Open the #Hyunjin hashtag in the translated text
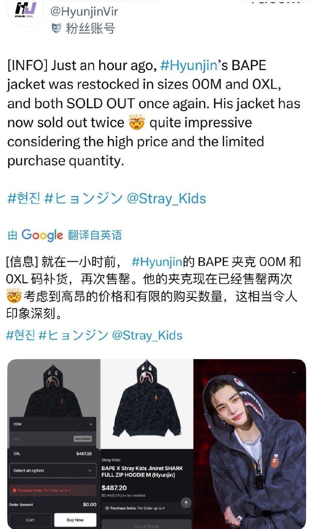Image resolution: width=313 pixels, height=529 pixels. [157, 262]
